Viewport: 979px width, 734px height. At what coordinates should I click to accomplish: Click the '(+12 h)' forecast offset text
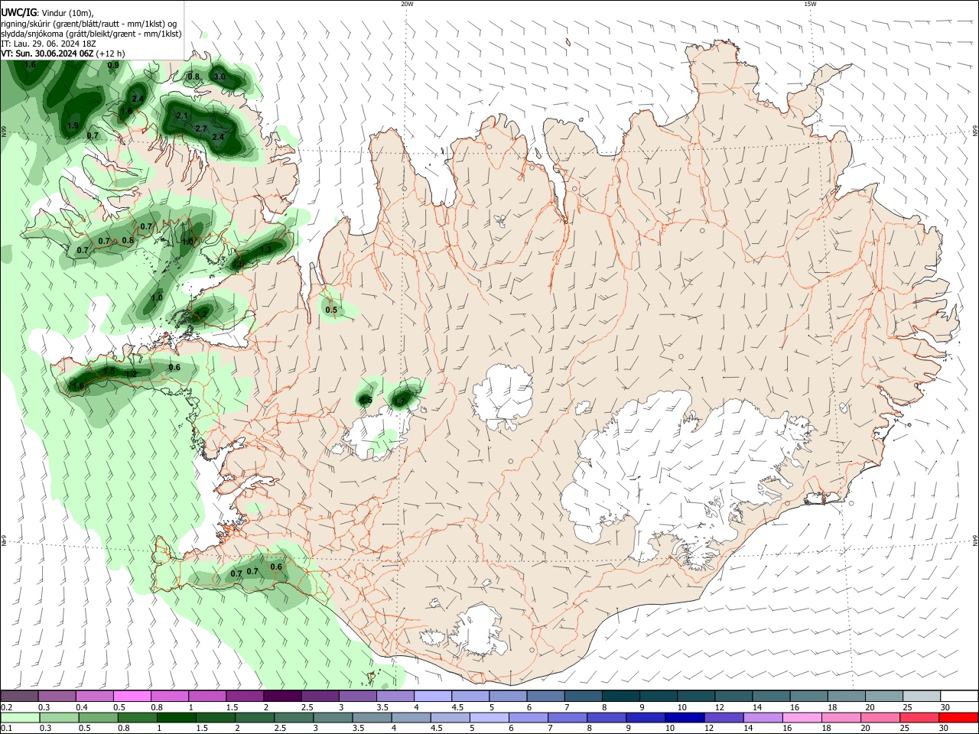coord(111,54)
